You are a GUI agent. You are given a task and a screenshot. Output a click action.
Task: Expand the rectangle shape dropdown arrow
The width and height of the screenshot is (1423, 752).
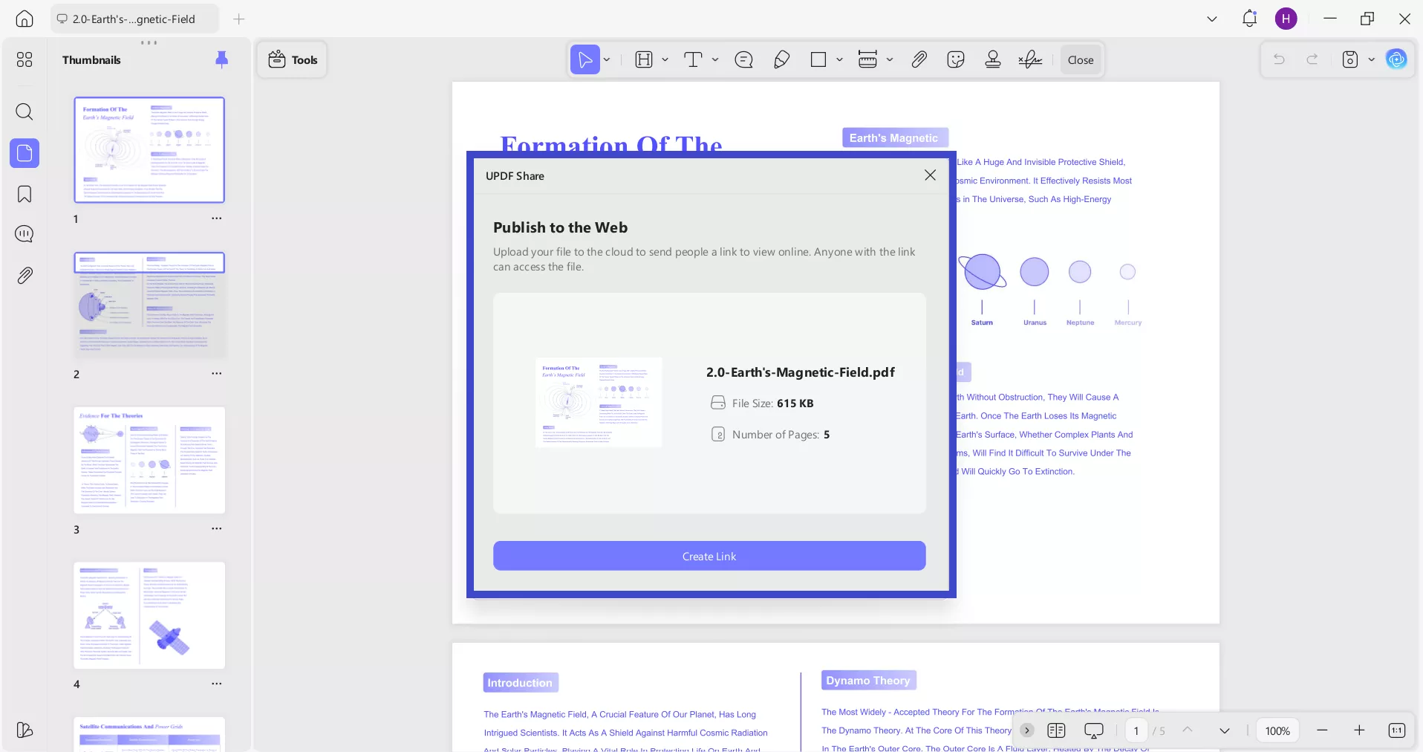(x=839, y=59)
